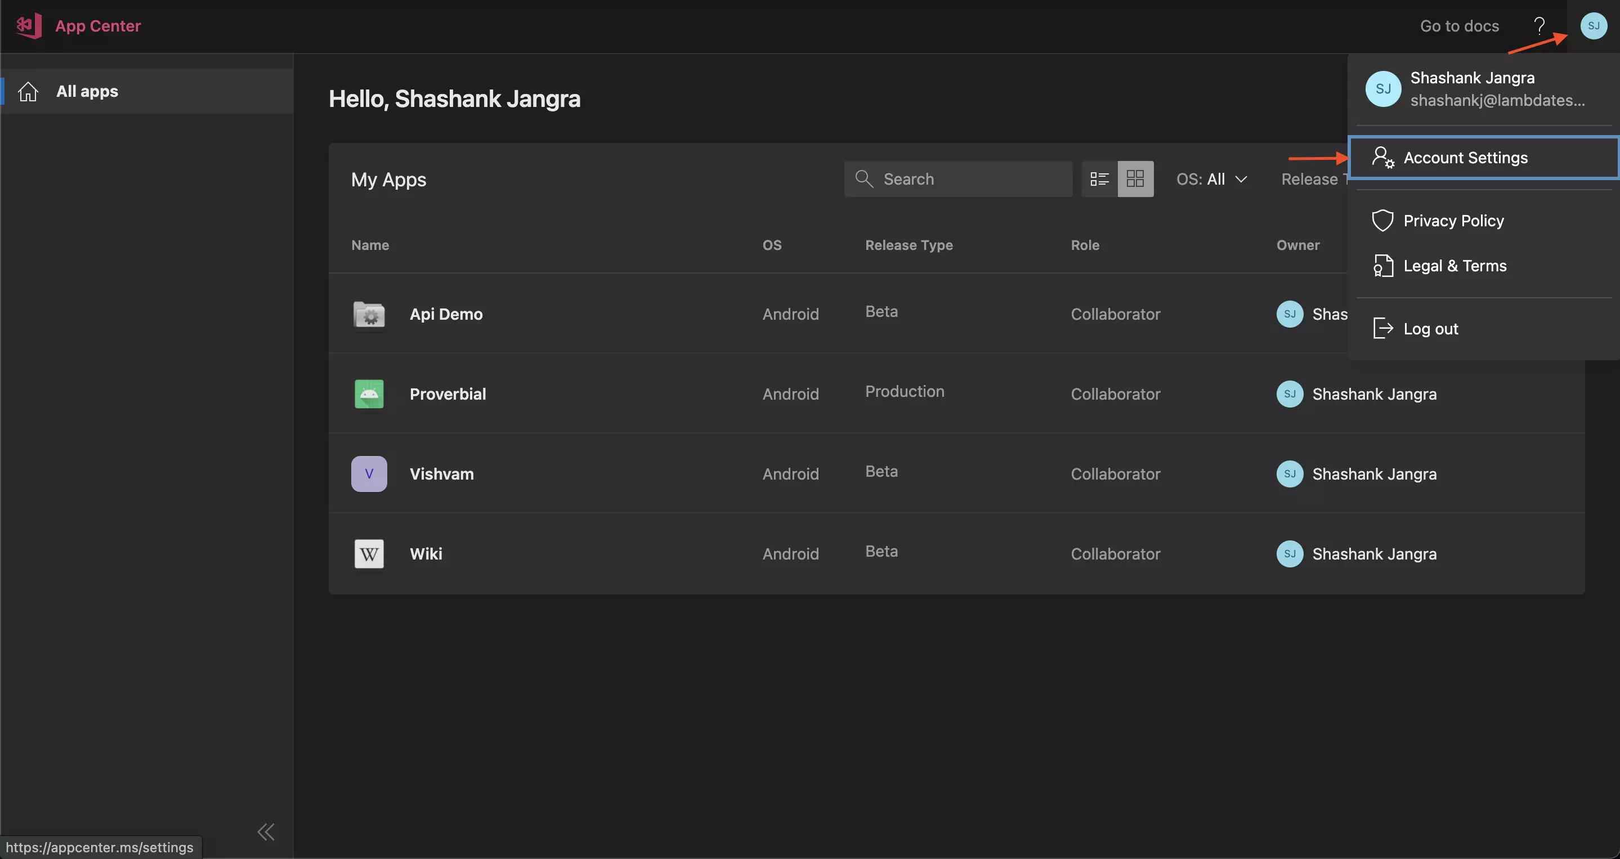This screenshot has height=859, width=1620.
Task: Click the Api Demo app icon
Action: pos(369,315)
